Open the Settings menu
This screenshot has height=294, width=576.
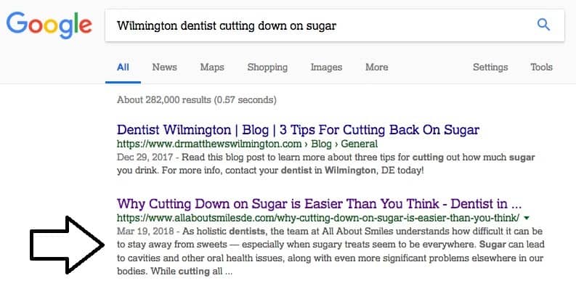tap(490, 68)
